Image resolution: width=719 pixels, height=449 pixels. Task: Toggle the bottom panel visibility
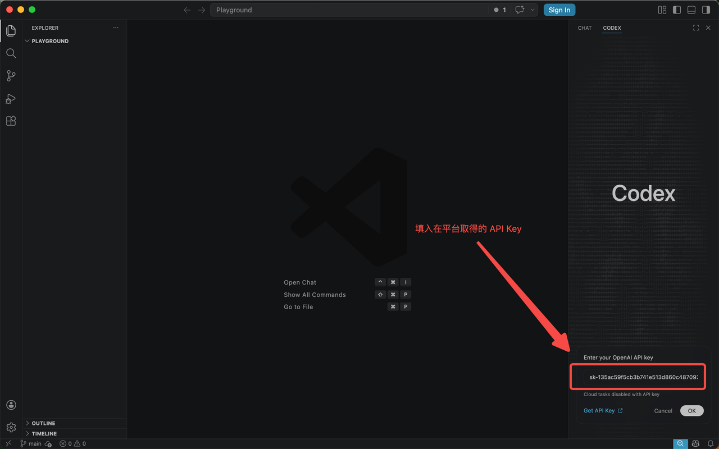point(691,10)
